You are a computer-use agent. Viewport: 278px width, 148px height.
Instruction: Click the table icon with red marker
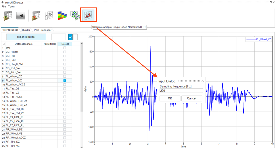[36, 15]
